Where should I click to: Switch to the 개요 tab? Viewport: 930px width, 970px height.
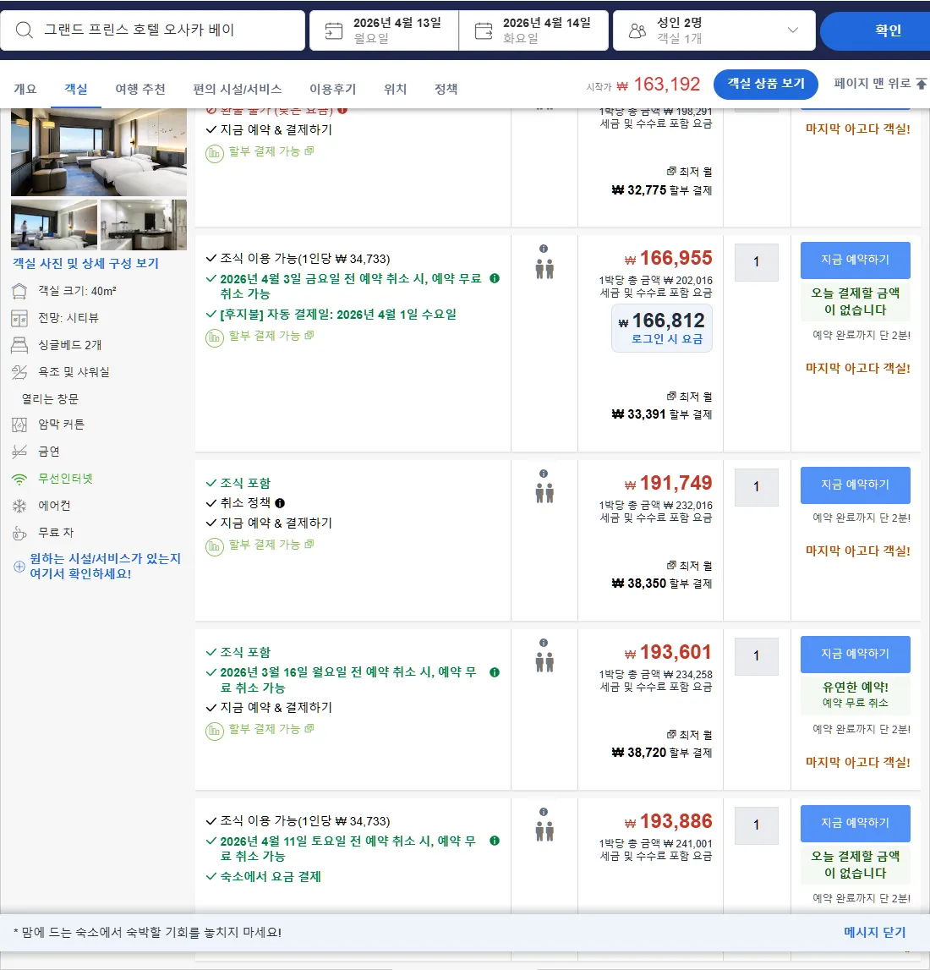coord(25,89)
